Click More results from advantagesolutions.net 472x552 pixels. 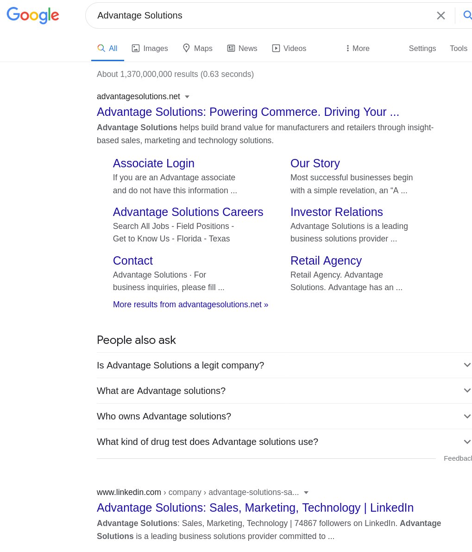tap(191, 305)
